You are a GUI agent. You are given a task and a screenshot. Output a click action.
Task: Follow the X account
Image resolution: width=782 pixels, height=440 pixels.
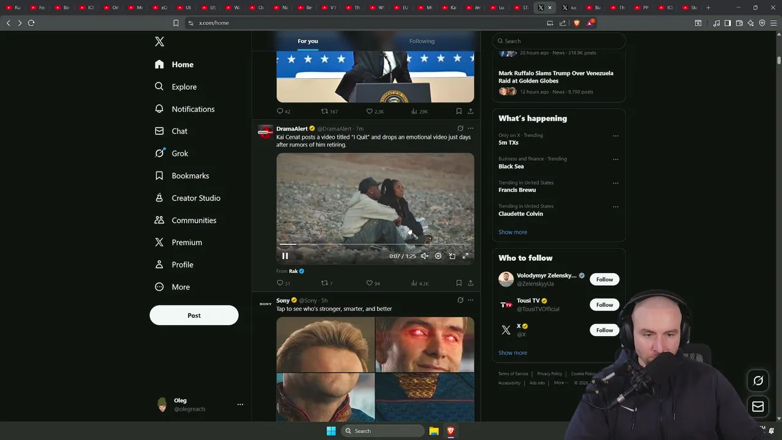[605, 330]
